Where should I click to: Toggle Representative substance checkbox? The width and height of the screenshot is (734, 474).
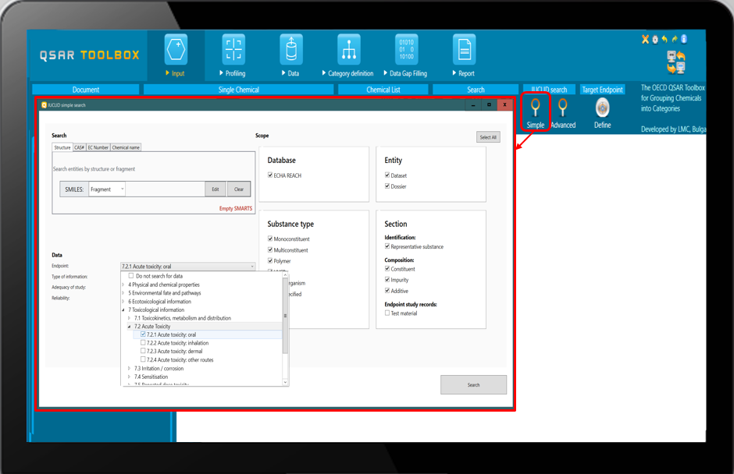click(387, 246)
